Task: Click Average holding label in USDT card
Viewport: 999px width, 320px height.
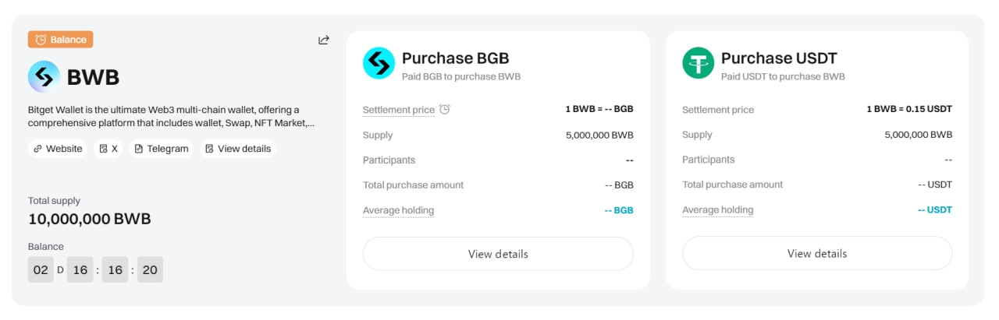Action: pyautogui.click(x=718, y=210)
